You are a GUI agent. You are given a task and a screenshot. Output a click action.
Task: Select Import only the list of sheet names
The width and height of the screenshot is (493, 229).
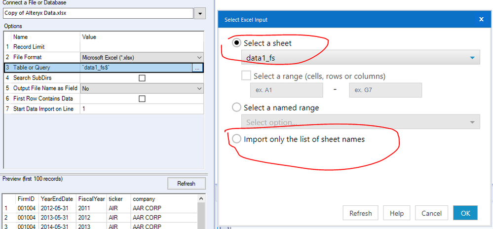tap(236, 139)
